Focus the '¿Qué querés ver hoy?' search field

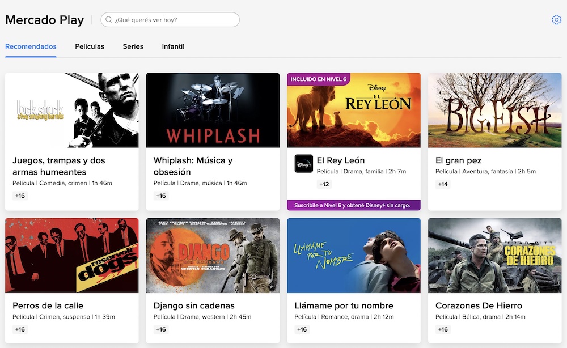tap(170, 19)
